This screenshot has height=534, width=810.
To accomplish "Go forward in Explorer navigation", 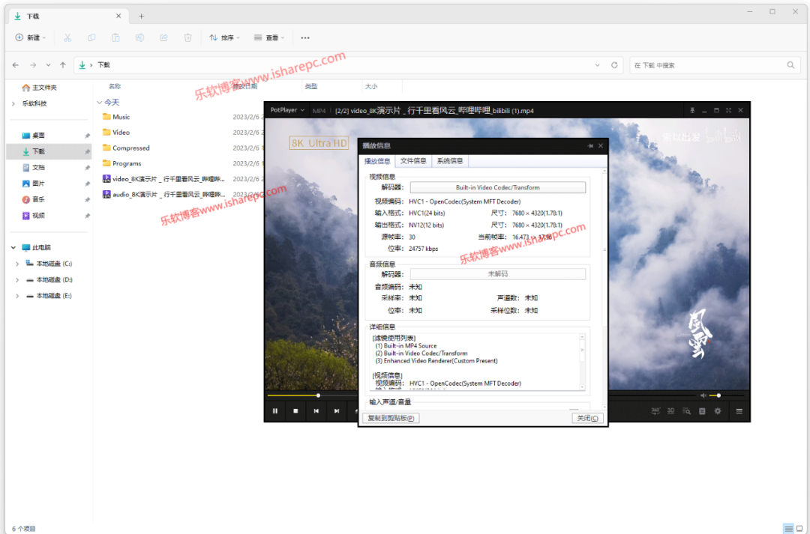I will coord(33,65).
